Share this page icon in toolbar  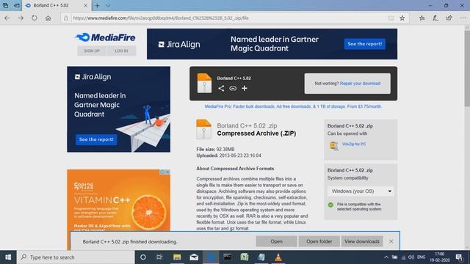point(449,18)
